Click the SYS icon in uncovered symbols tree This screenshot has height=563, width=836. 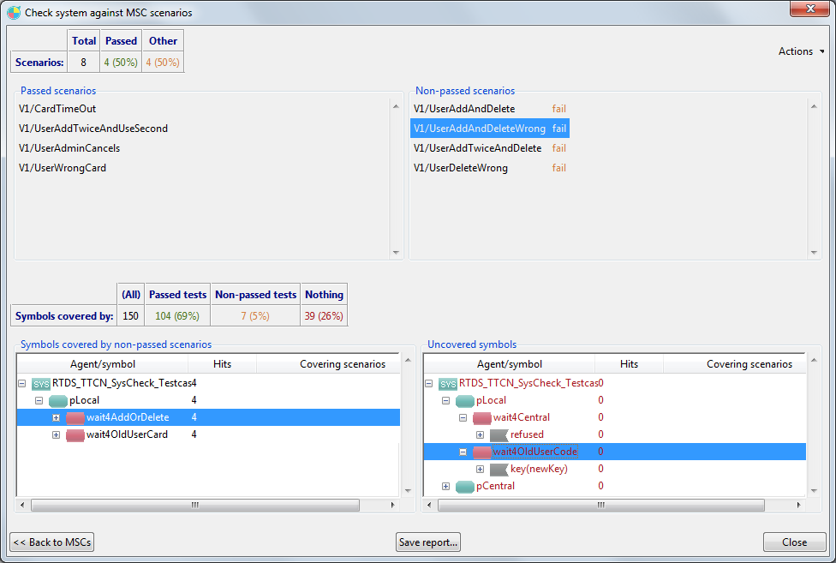point(448,384)
